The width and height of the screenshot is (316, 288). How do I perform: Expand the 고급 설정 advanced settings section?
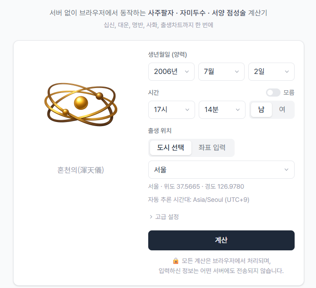(164, 217)
